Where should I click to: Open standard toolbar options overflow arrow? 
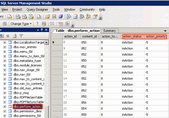(x=100, y=18)
